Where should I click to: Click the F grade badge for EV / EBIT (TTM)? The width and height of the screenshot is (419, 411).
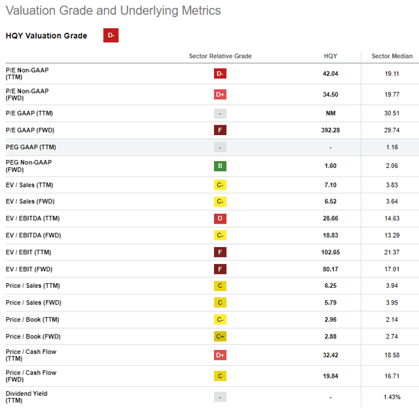click(220, 252)
